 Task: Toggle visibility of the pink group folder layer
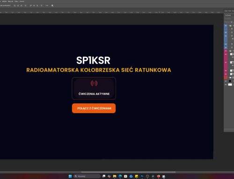[226, 51]
